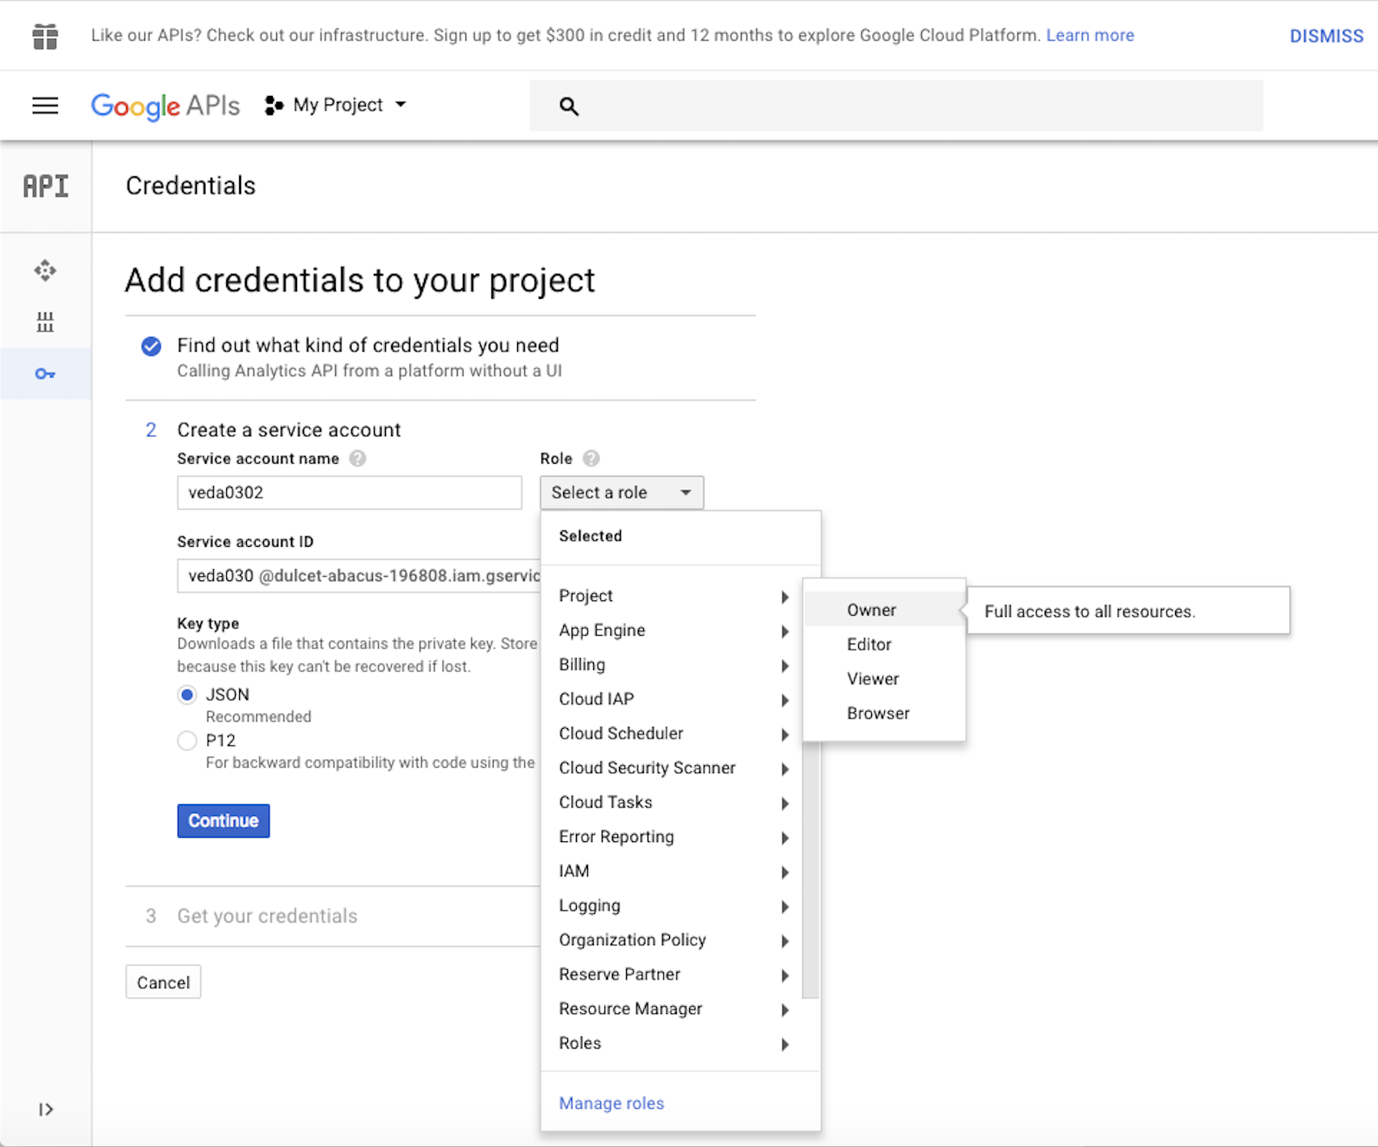Select the JSON key type
This screenshot has width=1378, height=1147.
pyautogui.click(x=186, y=695)
